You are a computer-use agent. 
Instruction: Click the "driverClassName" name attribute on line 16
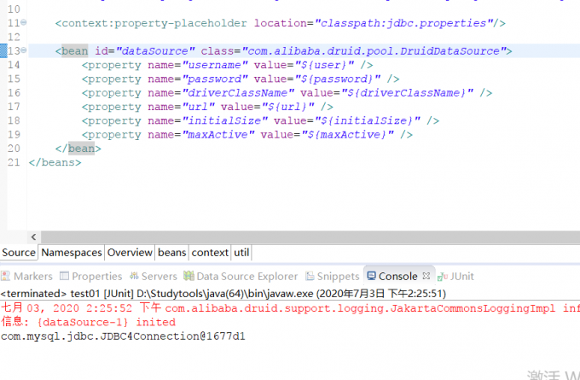tap(238, 93)
